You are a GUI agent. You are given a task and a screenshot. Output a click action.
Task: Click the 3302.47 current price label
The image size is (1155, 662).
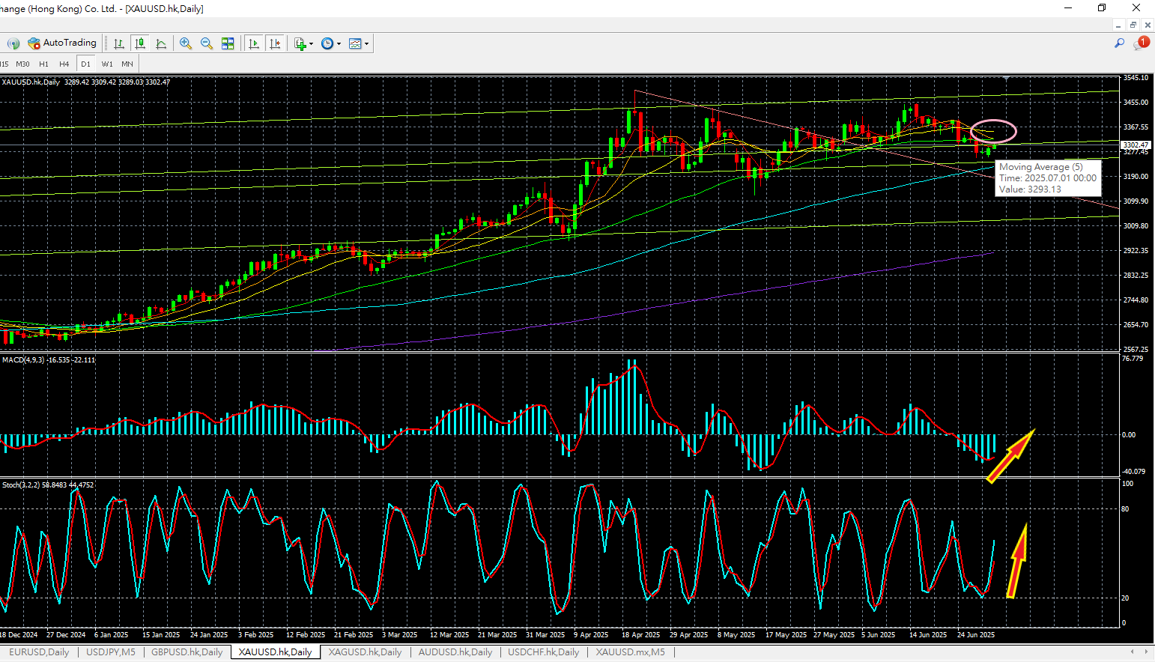(x=1136, y=145)
